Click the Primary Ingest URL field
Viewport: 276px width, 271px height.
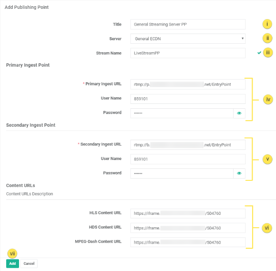point(188,84)
